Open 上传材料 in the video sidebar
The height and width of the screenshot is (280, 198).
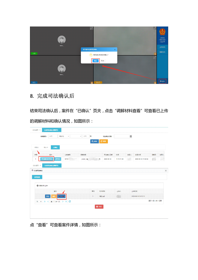[x=163, y=47]
